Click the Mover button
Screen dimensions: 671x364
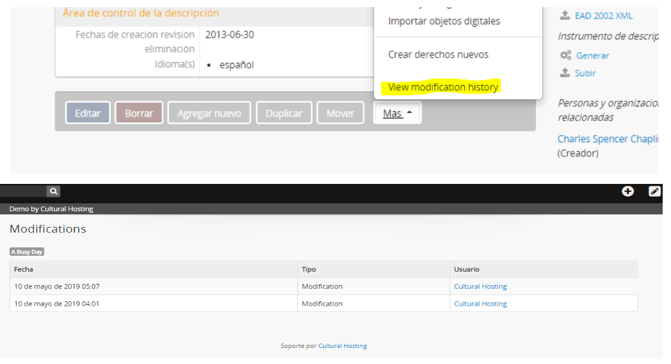pos(340,113)
